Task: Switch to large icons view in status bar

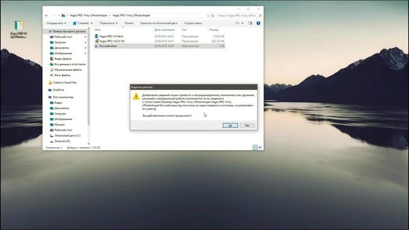Action: point(260,148)
